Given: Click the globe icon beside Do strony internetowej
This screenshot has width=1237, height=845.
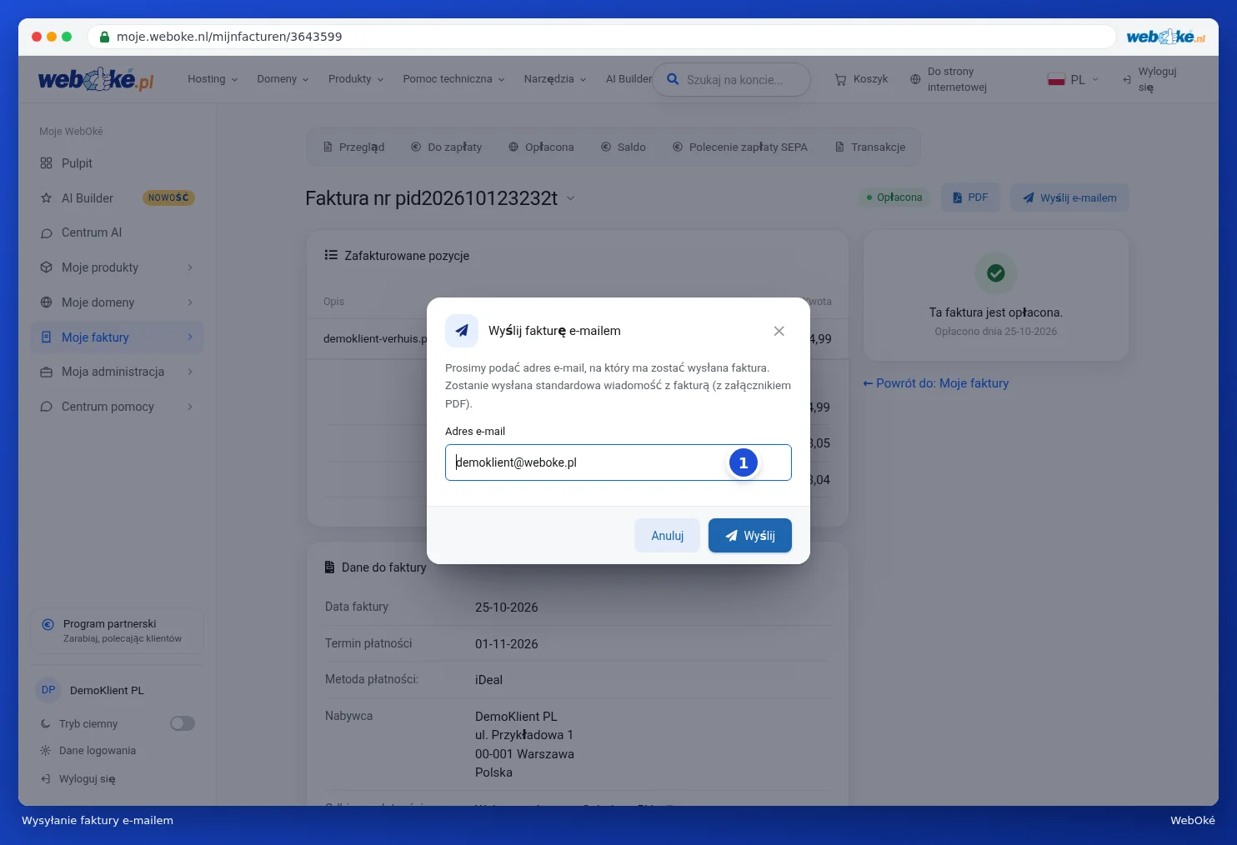Looking at the screenshot, I should click(915, 79).
